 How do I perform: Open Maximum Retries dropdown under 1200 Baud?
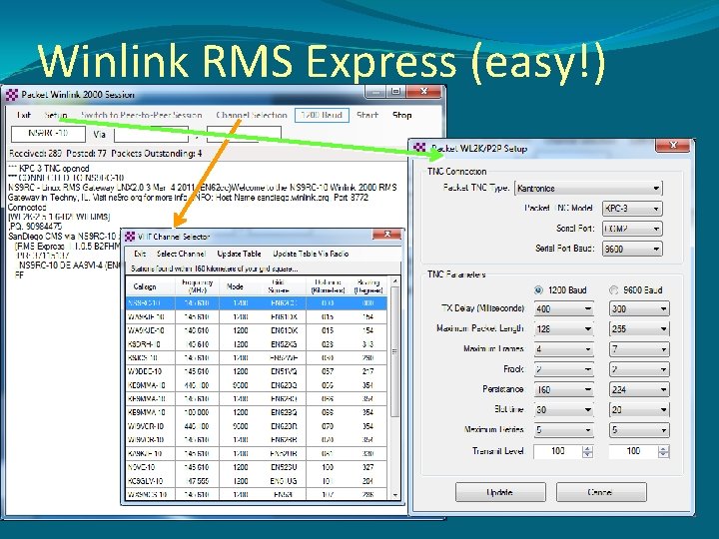563,430
